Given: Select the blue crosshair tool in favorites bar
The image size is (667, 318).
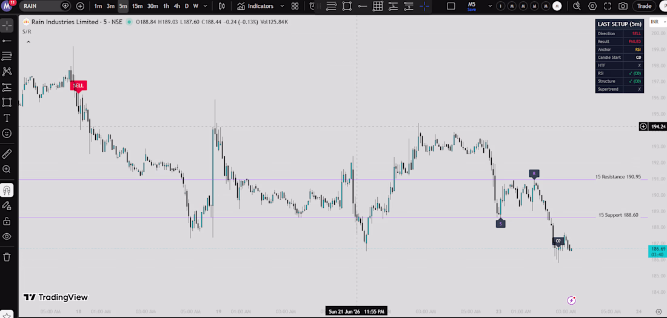Looking at the screenshot, I should pos(424,6).
